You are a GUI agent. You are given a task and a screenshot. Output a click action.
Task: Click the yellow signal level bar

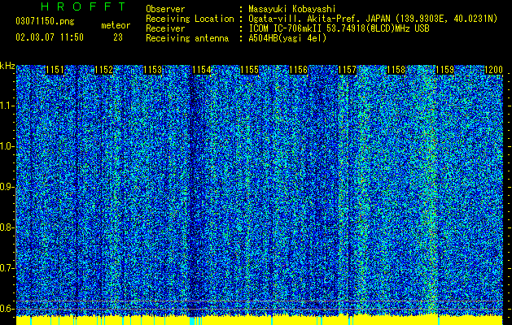pos(260,320)
